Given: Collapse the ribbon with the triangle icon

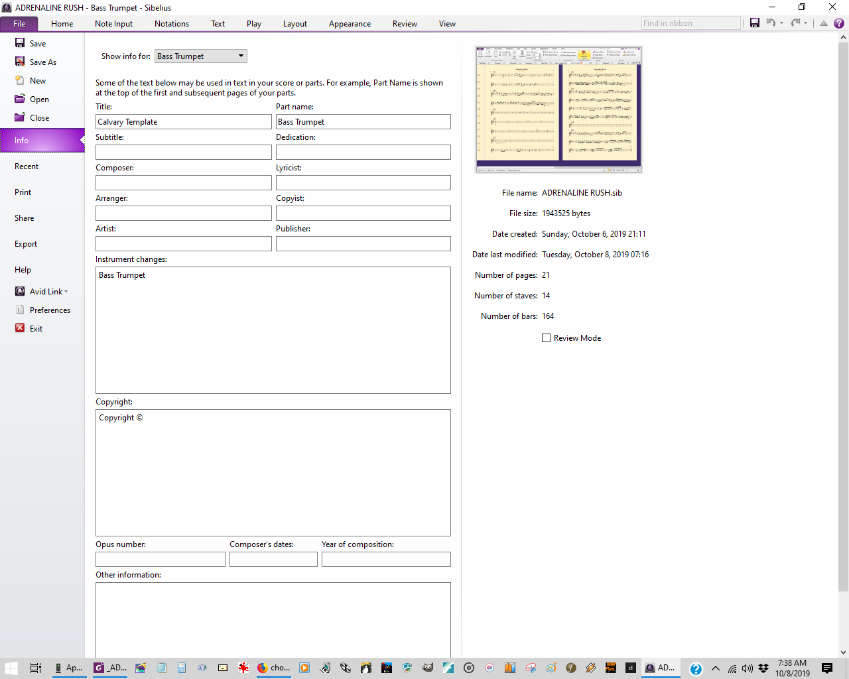Looking at the screenshot, I should tap(823, 23).
